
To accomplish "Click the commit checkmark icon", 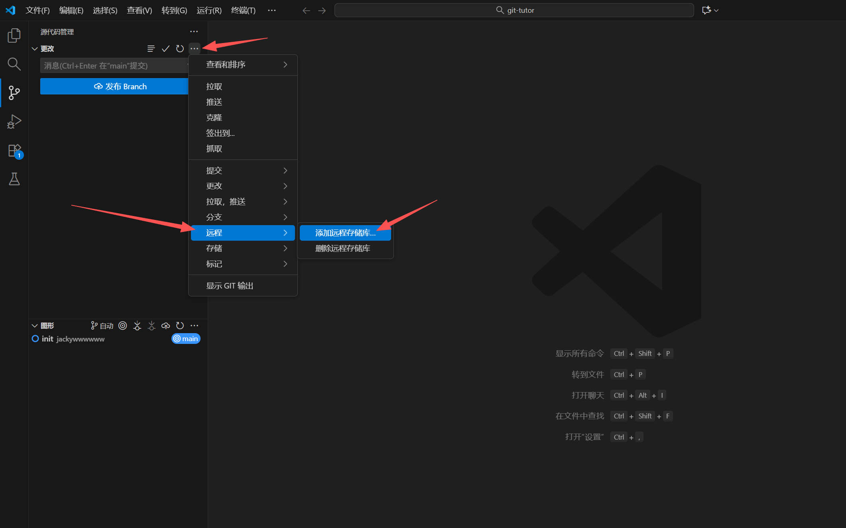I will 165,49.
